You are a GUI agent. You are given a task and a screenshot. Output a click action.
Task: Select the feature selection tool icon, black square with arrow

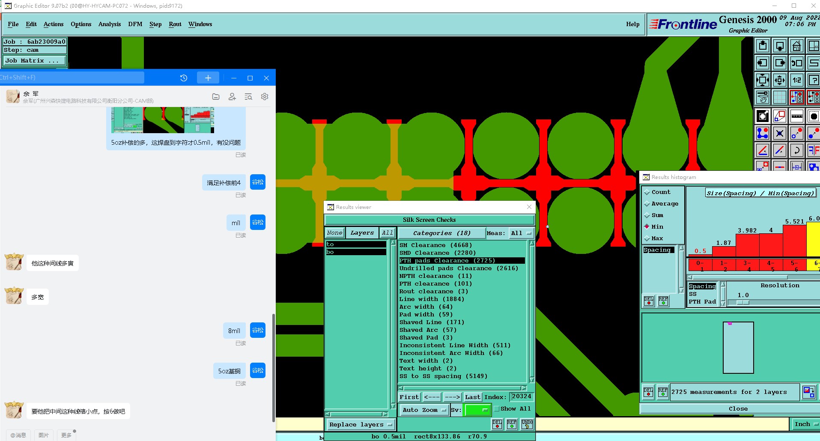(x=762, y=116)
